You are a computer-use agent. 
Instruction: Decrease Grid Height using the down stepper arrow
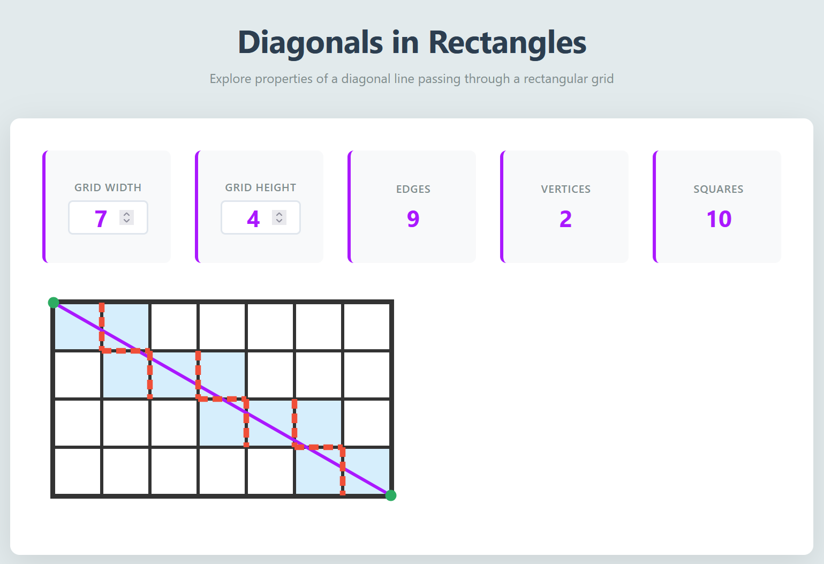279,222
